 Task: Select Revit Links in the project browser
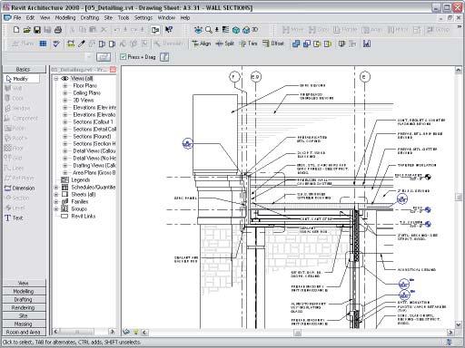point(84,217)
